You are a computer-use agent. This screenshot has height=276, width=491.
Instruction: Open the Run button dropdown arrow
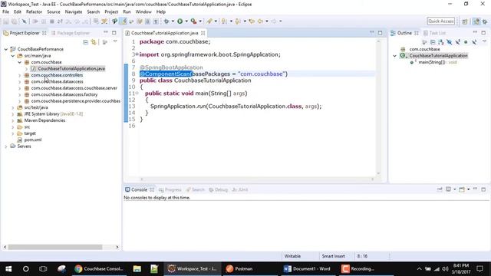(x=186, y=21)
